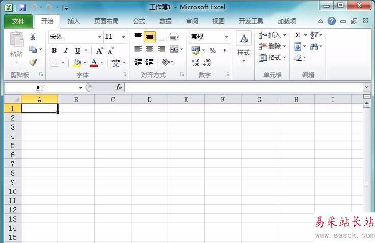Switch to 公式 ribbon tab
The image size is (375, 243).
[139, 21]
